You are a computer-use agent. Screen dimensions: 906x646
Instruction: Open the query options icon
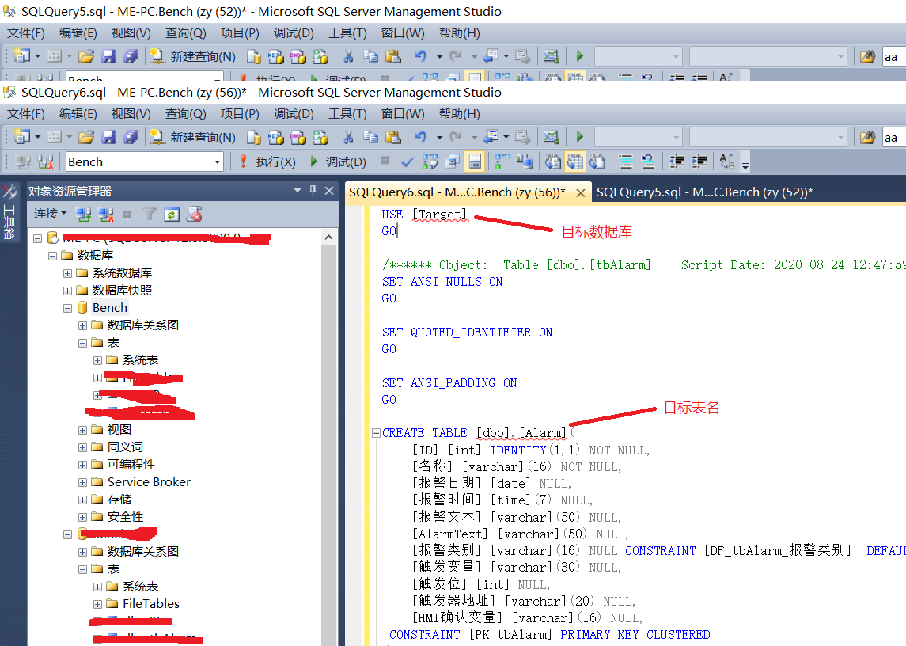pyautogui.click(x=453, y=162)
